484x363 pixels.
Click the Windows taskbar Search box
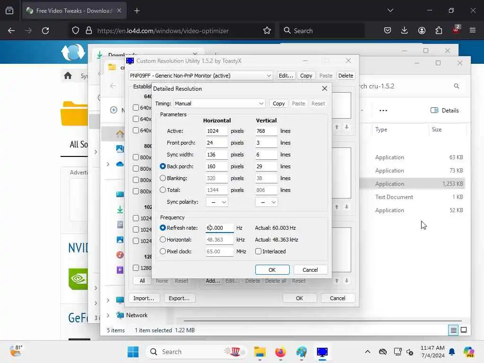click(197, 352)
